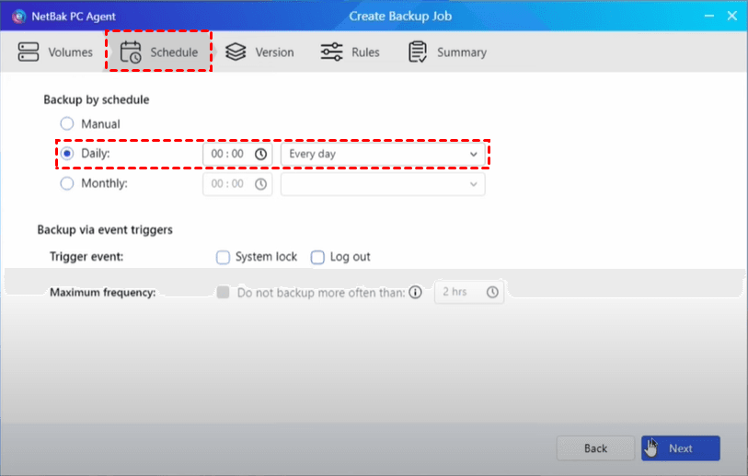Viewport: 748px width, 476px height.
Task: Click the Next button
Action: pos(681,448)
